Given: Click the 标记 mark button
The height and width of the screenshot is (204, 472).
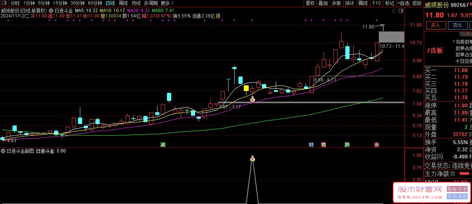Looking at the screenshot, I should point(389,3).
